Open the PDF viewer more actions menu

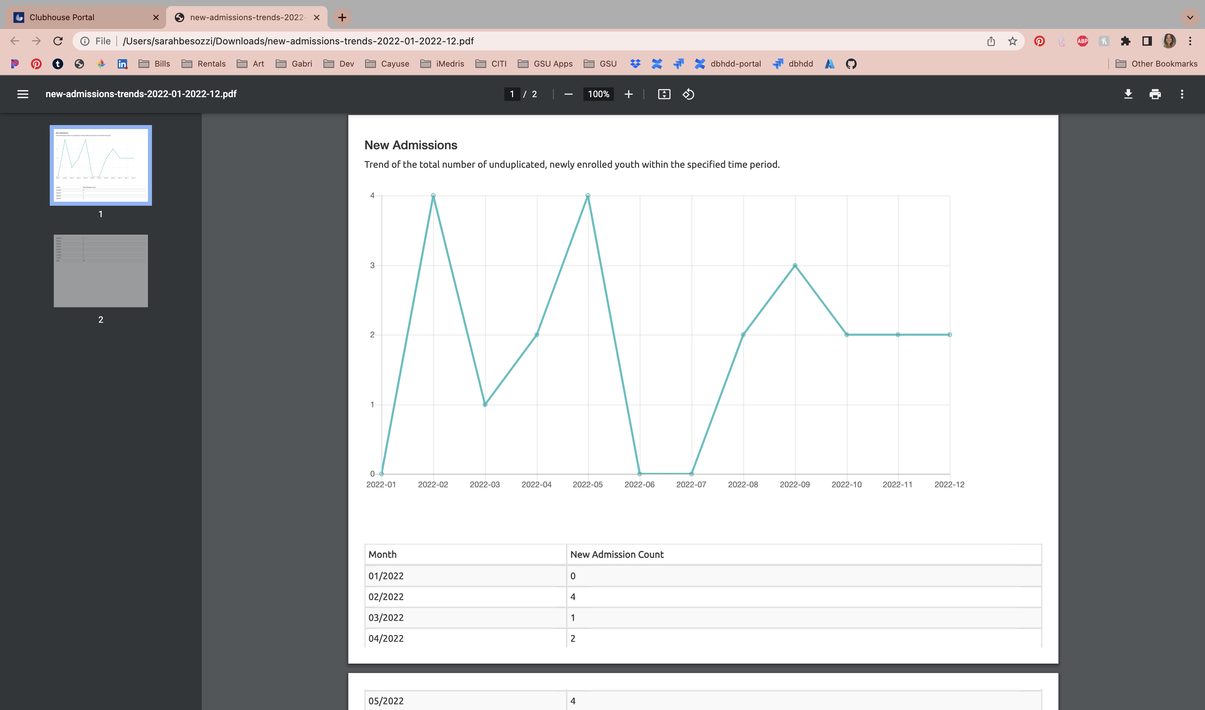coord(1181,94)
